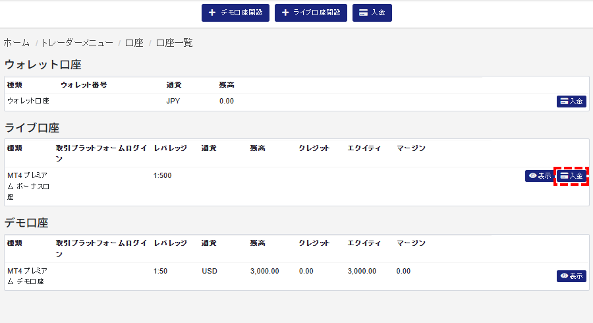Click the wallet table 残高 column header
The height and width of the screenshot is (323, 593).
[x=227, y=85]
